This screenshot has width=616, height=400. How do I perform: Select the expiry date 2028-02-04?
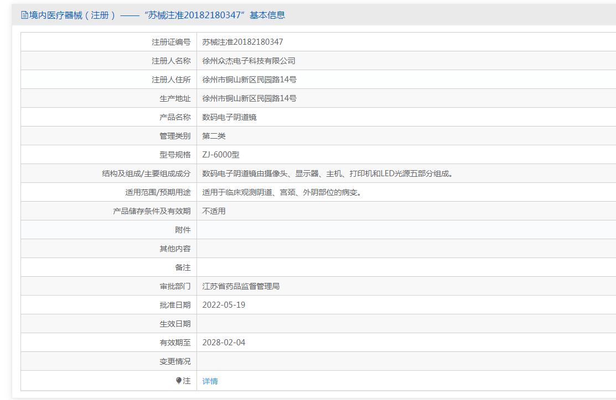coord(224,343)
